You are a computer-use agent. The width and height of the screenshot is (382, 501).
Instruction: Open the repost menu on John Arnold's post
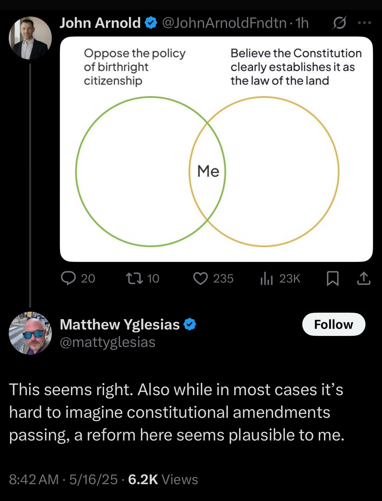point(135,278)
